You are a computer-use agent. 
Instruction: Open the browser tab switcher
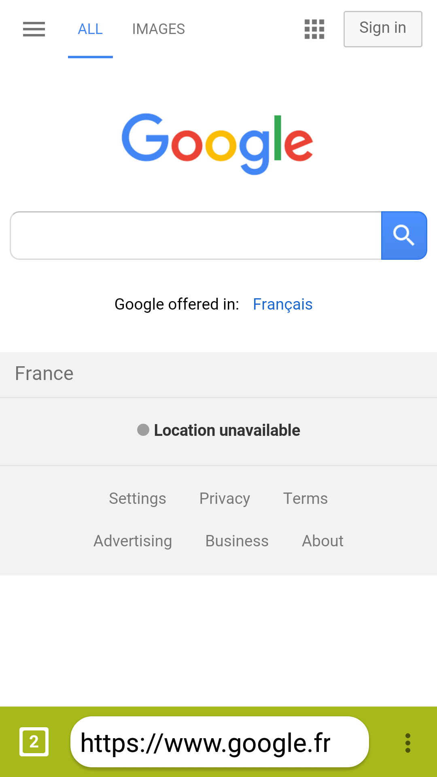tap(34, 742)
